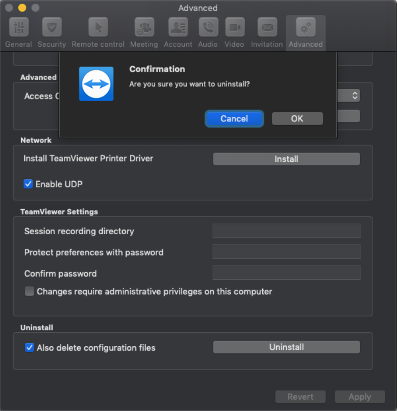Focus the Protect preferences with password field
The width and height of the screenshot is (397, 411).
(287, 252)
